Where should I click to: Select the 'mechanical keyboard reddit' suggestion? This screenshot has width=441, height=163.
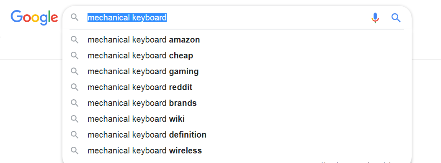(x=237, y=88)
